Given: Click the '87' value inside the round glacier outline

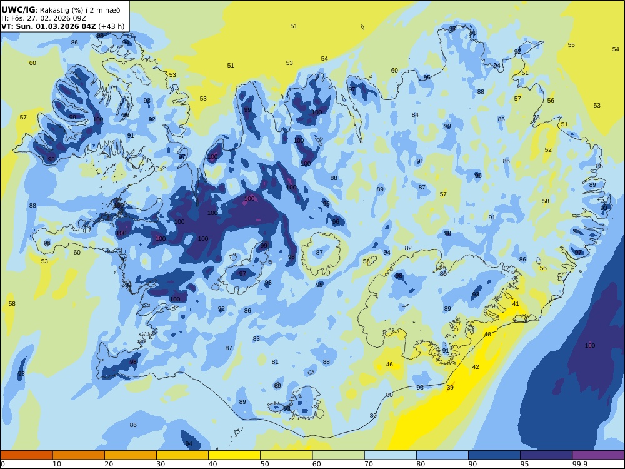Looking at the screenshot, I should click(x=319, y=252).
